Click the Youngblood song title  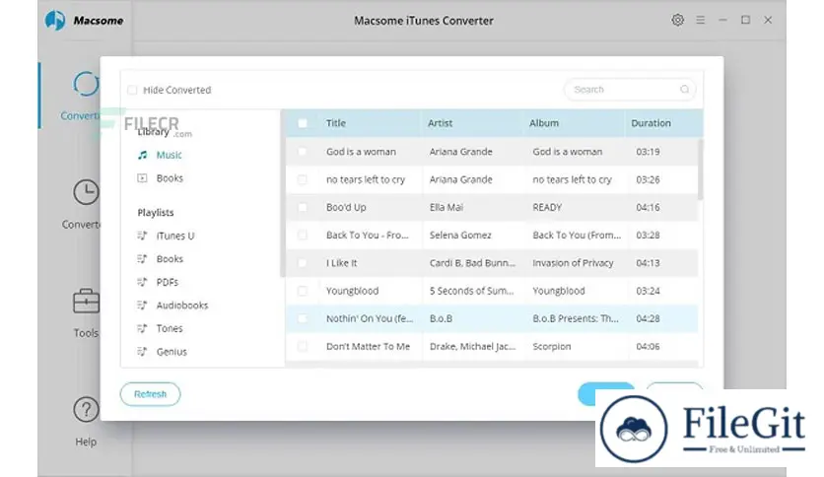coord(352,291)
